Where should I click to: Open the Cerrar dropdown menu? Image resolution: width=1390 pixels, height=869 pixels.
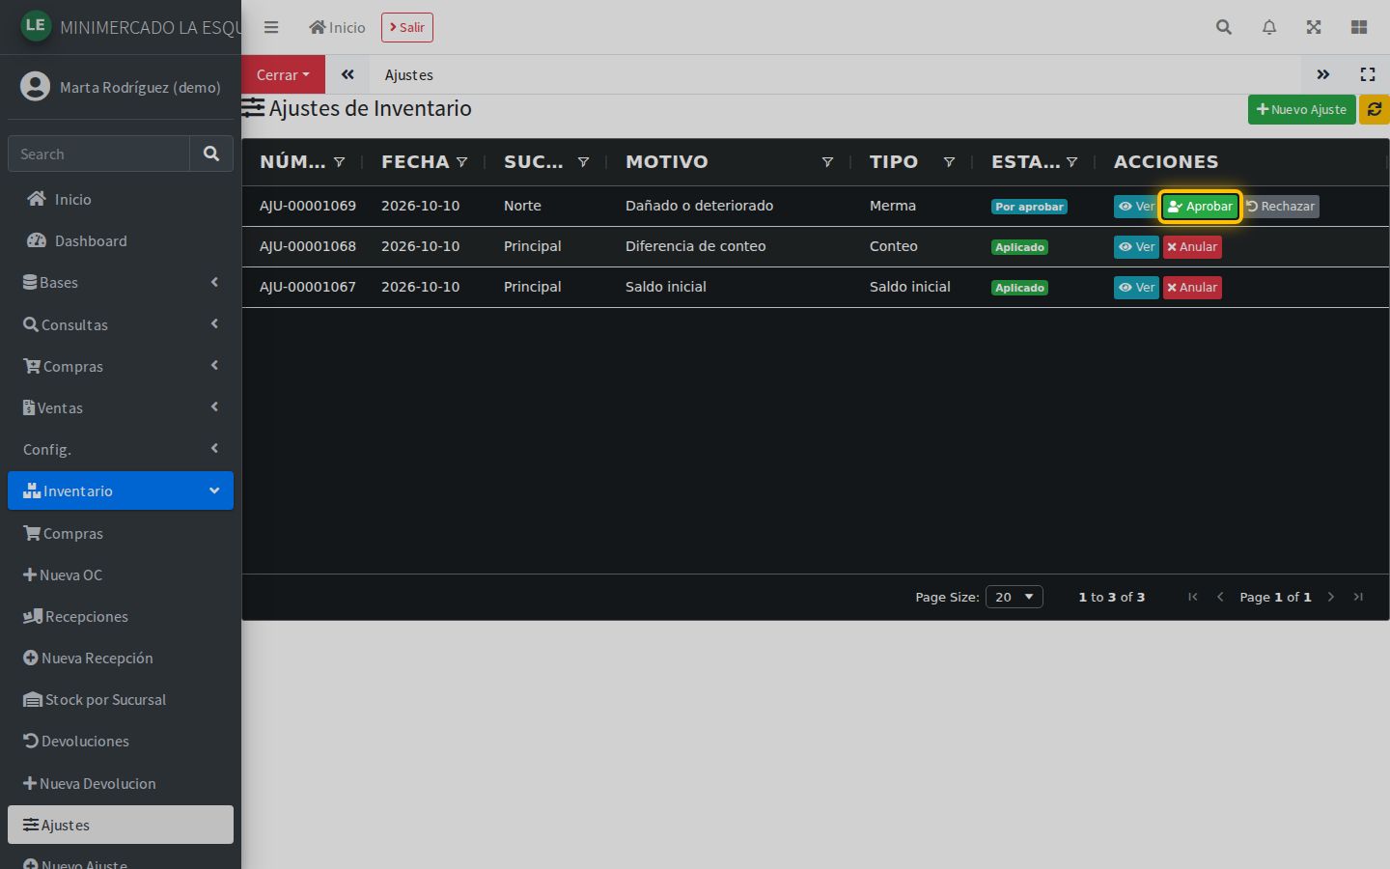tap(284, 74)
